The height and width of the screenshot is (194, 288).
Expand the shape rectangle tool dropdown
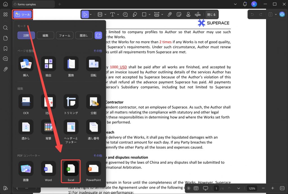pos(150,14)
